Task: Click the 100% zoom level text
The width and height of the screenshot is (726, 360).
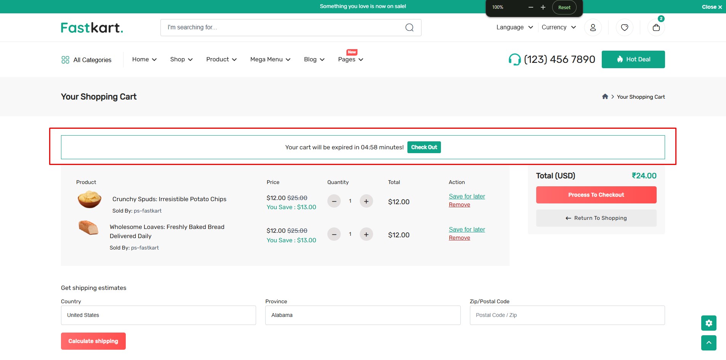Action: tap(498, 7)
